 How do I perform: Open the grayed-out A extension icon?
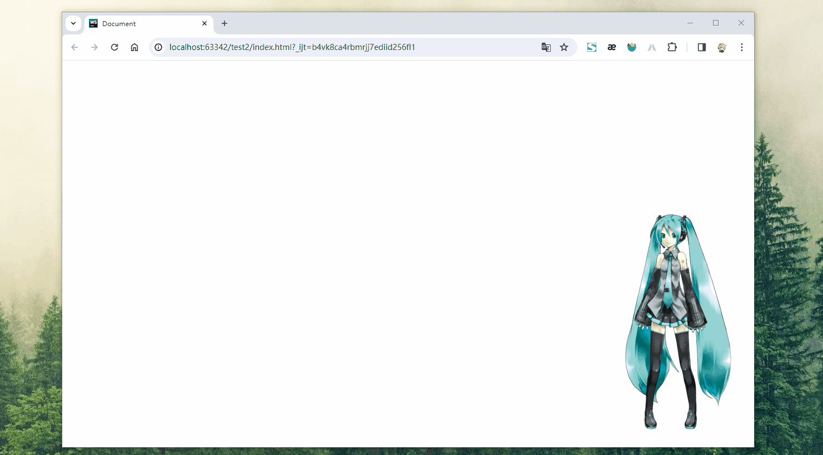tap(652, 47)
